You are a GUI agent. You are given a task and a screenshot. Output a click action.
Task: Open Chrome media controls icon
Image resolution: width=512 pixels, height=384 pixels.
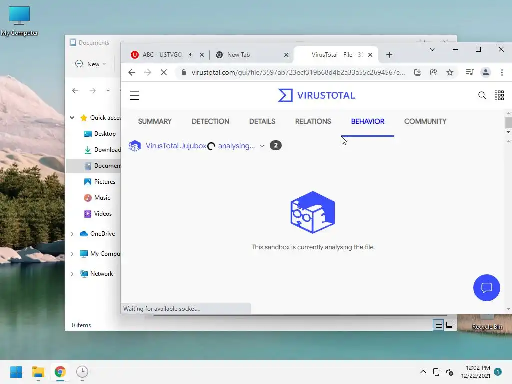point(469,72)
